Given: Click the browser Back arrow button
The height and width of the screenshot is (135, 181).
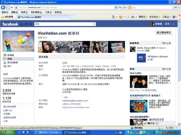Looking at the screenshot, I should (x=3, y=8).
